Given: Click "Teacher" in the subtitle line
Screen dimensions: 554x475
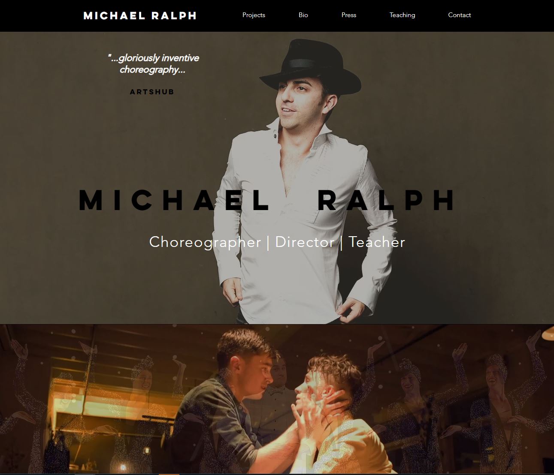Looking at the screenshot, I should tap(377, 242).
